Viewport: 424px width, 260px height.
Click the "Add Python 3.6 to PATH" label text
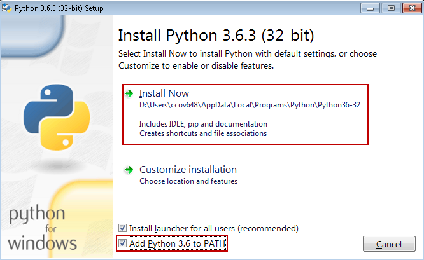click(x=178, y=243)
